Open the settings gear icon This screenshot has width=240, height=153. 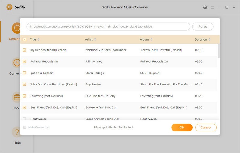[x=205, y=7]
